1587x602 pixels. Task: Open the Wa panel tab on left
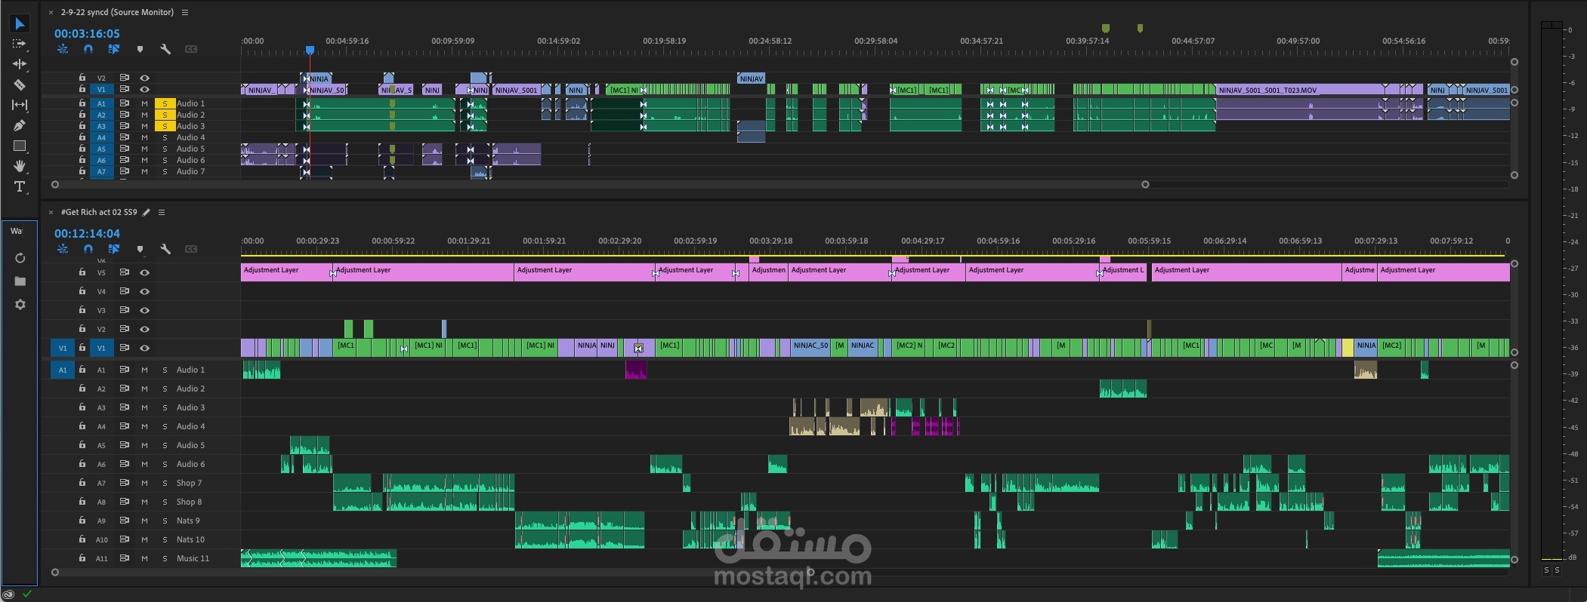tap(17, 231)
